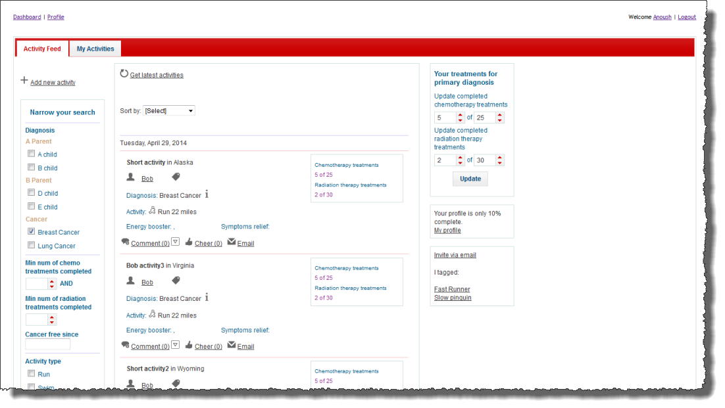725x408 pixels.
Task: Switch to the My Activities tab
Action: [95, 49]
